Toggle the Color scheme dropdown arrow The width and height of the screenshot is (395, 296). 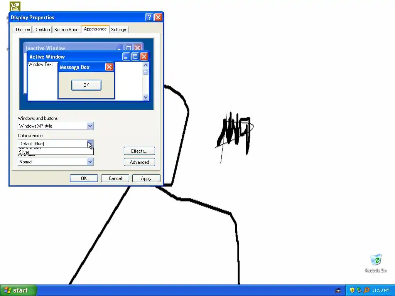tap(90, 143)
